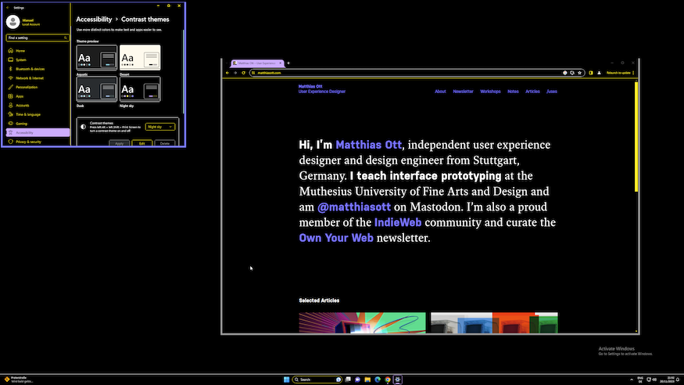Image resolution: width=684 pixels, height=385 pixels.
Task: Open the Newsletter page in site navigation
Action: 463,92
